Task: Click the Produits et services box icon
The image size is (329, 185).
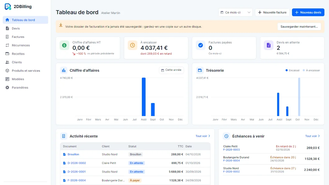Action: 7,71
